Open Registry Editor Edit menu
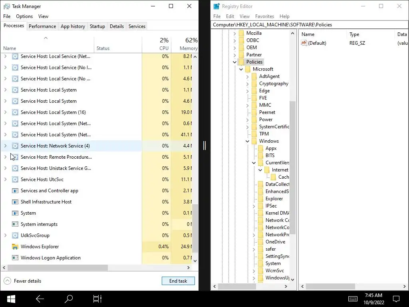Image resolution: width=409 pixels, height=307 pixels. [230, 16]
